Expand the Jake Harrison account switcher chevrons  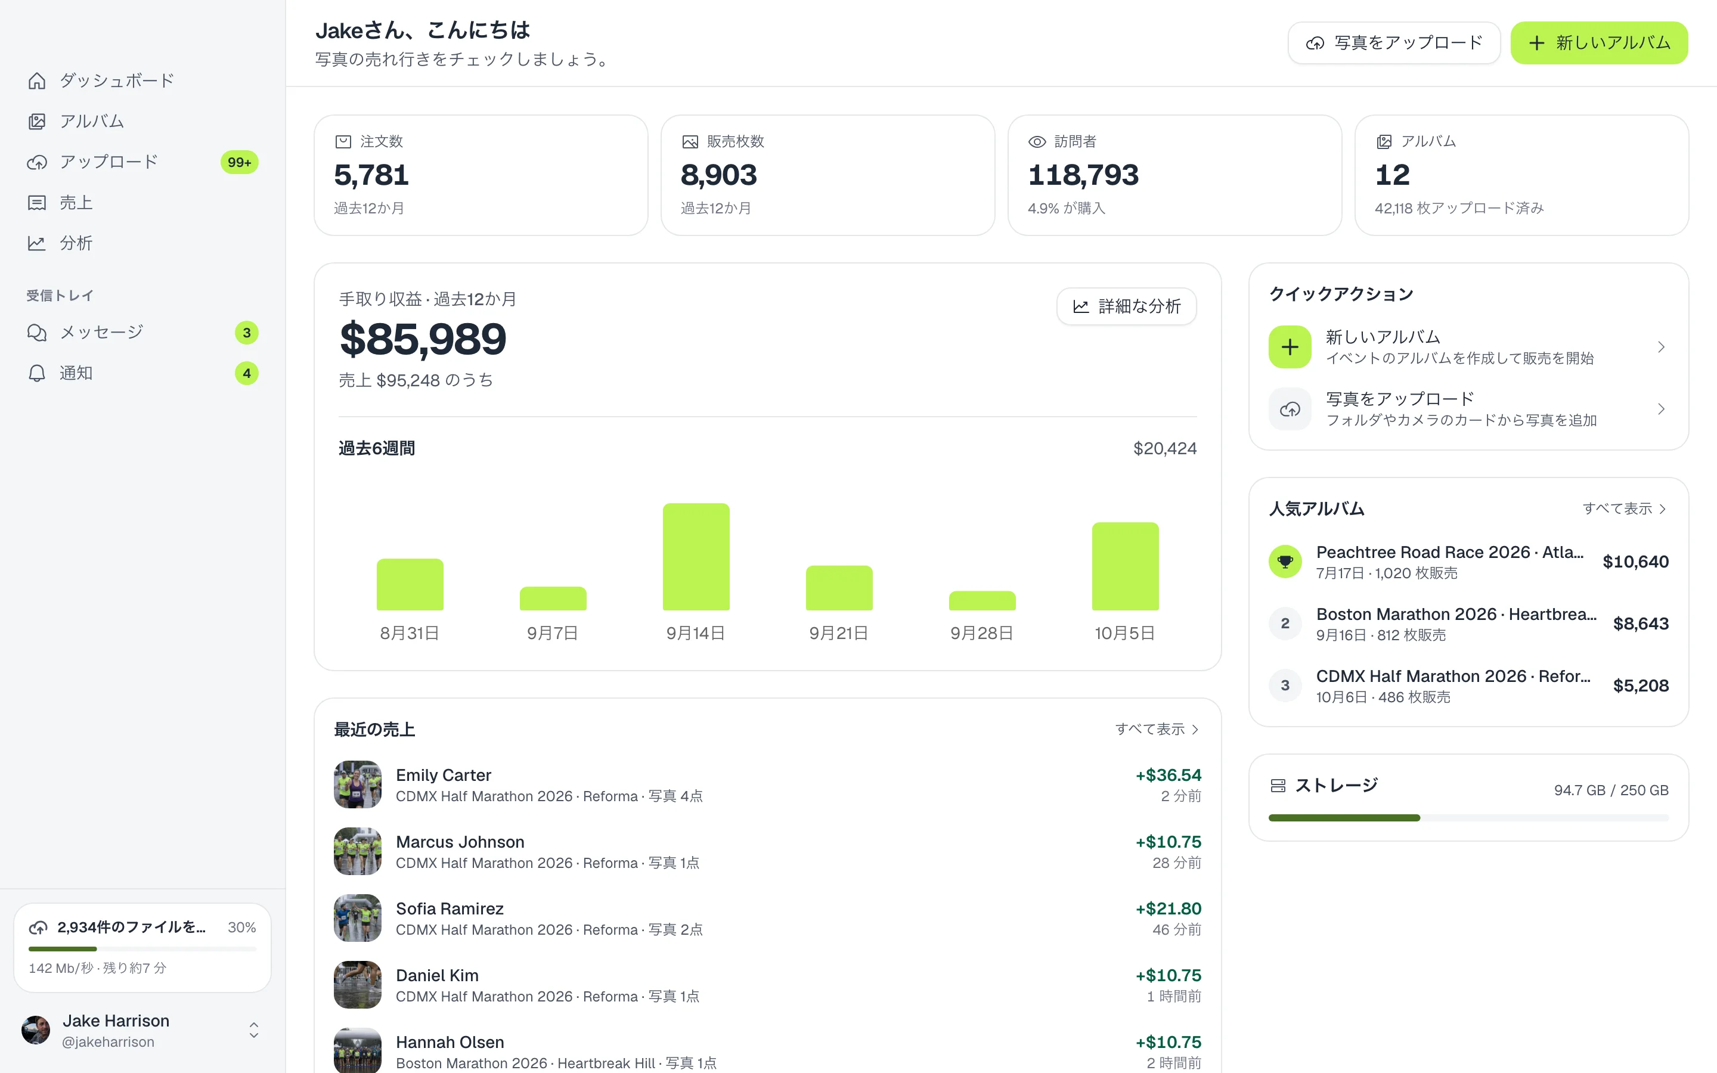point(253,1031)
